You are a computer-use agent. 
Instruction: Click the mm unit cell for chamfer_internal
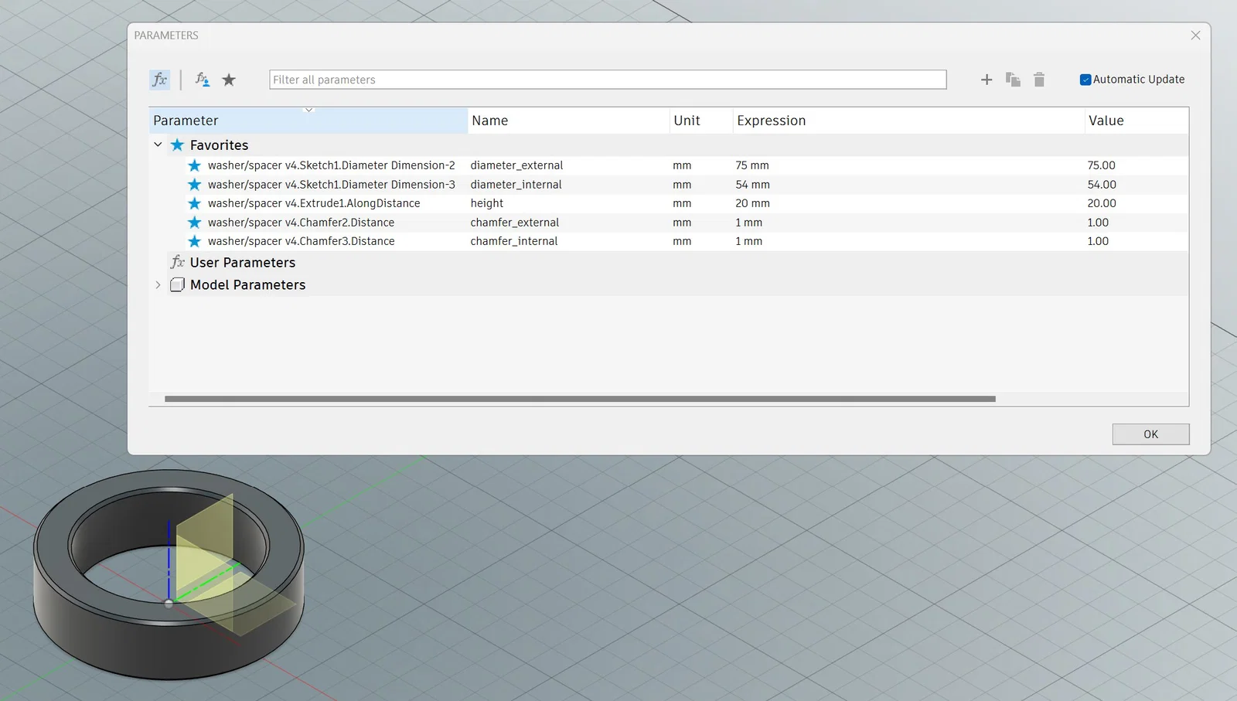(x=682, y=241)
